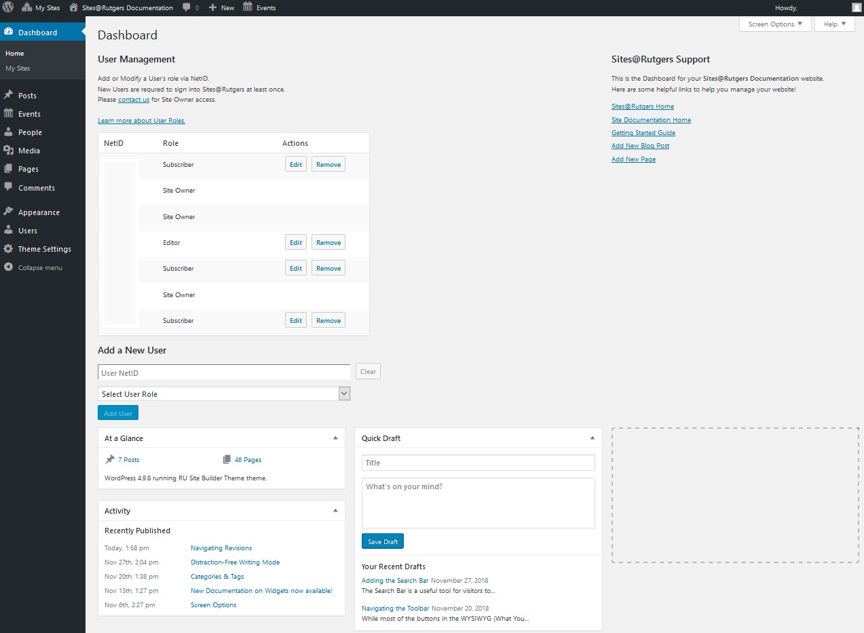Click the User NetID input field
This screenshot has width=864, height=633.
(224, 372)
